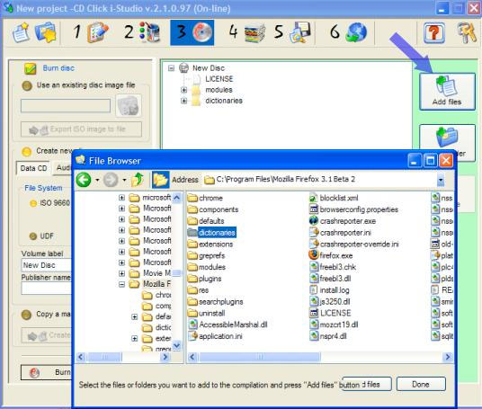Go to step 4 print stack
This screenshot has height=409, width=482.
246,32
